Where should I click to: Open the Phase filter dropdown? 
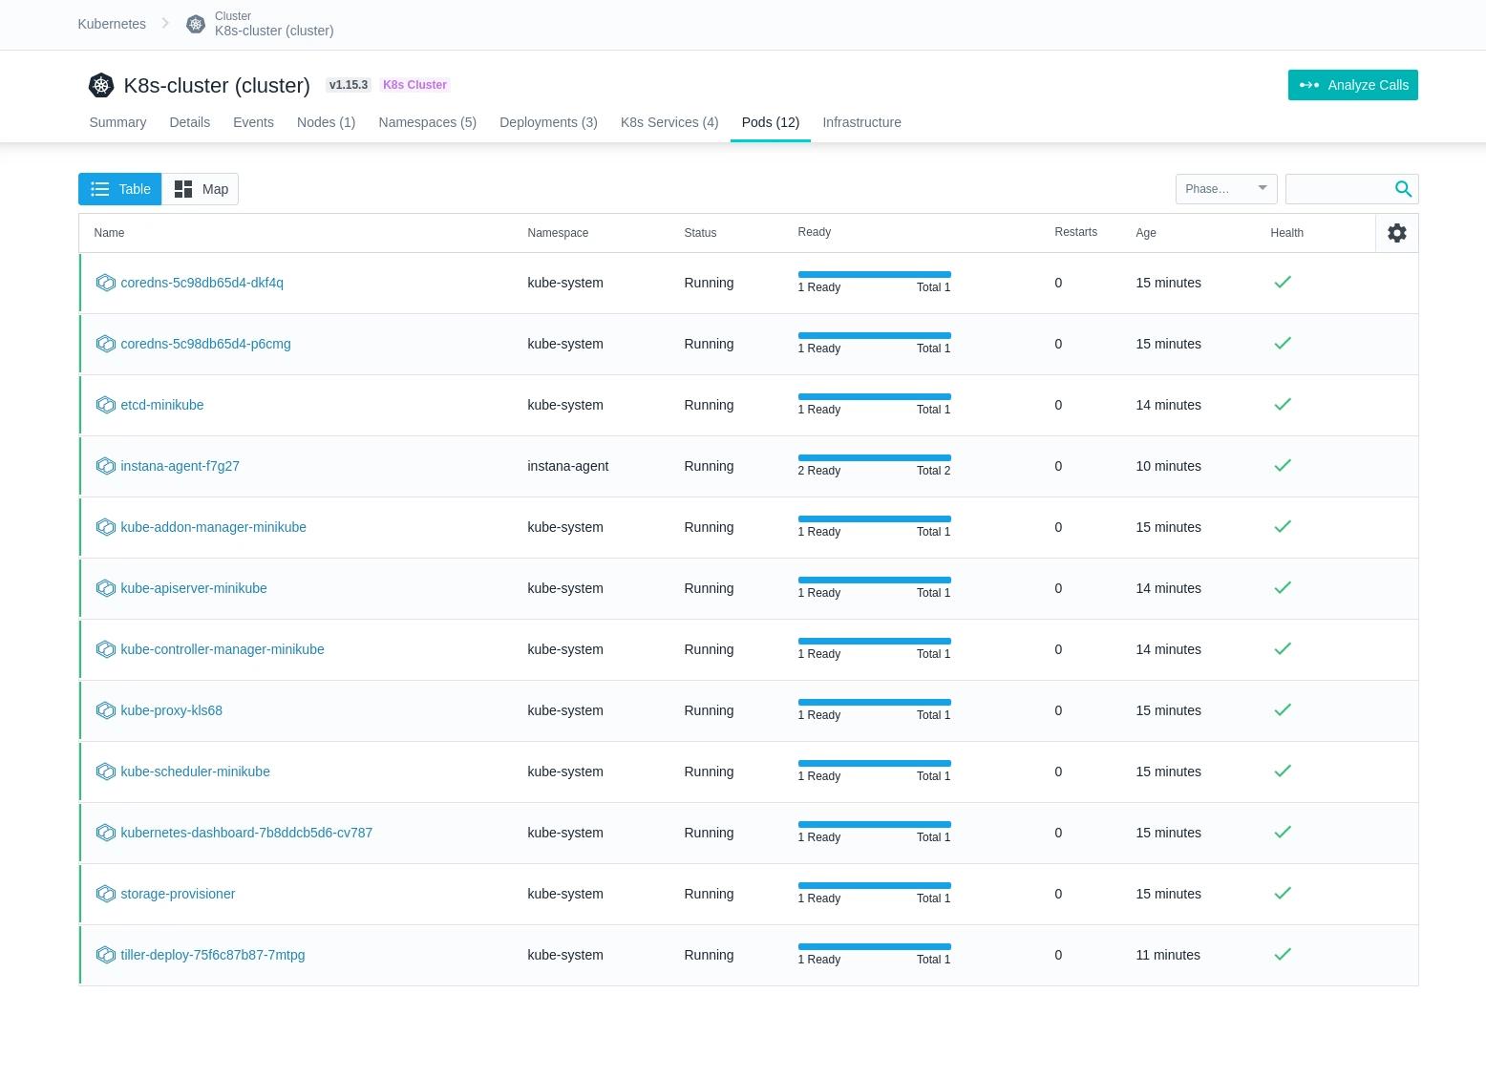click(x=1225, y=189)
